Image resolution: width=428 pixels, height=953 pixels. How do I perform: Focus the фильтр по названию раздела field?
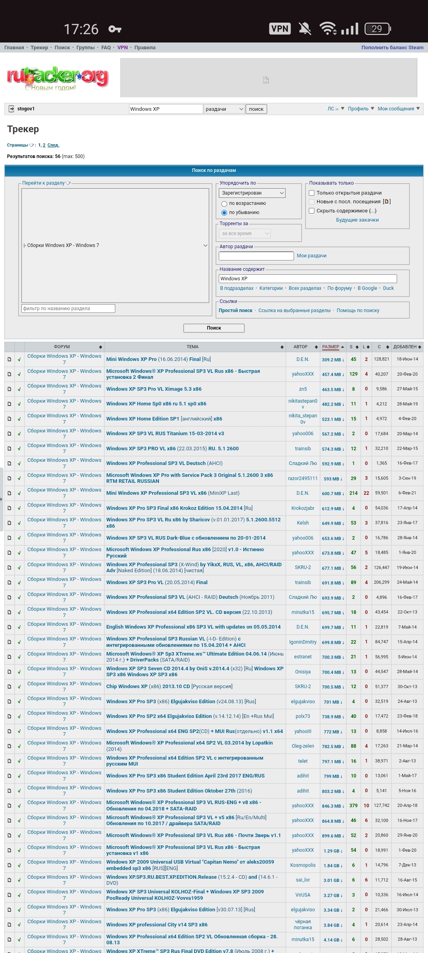click(68, 309)
